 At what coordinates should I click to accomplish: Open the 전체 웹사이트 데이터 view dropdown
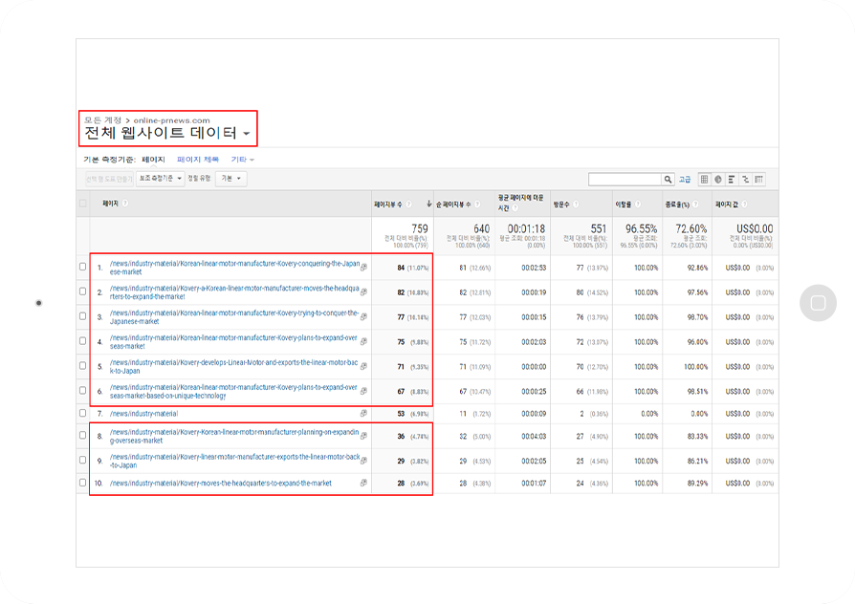coord(167,133)
